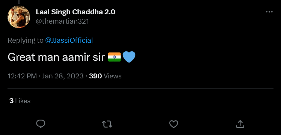Screen dimensions: 281x135
Task: Open Laal Singh Chaddha 2.0 profile picture
Action: (19, 17)
